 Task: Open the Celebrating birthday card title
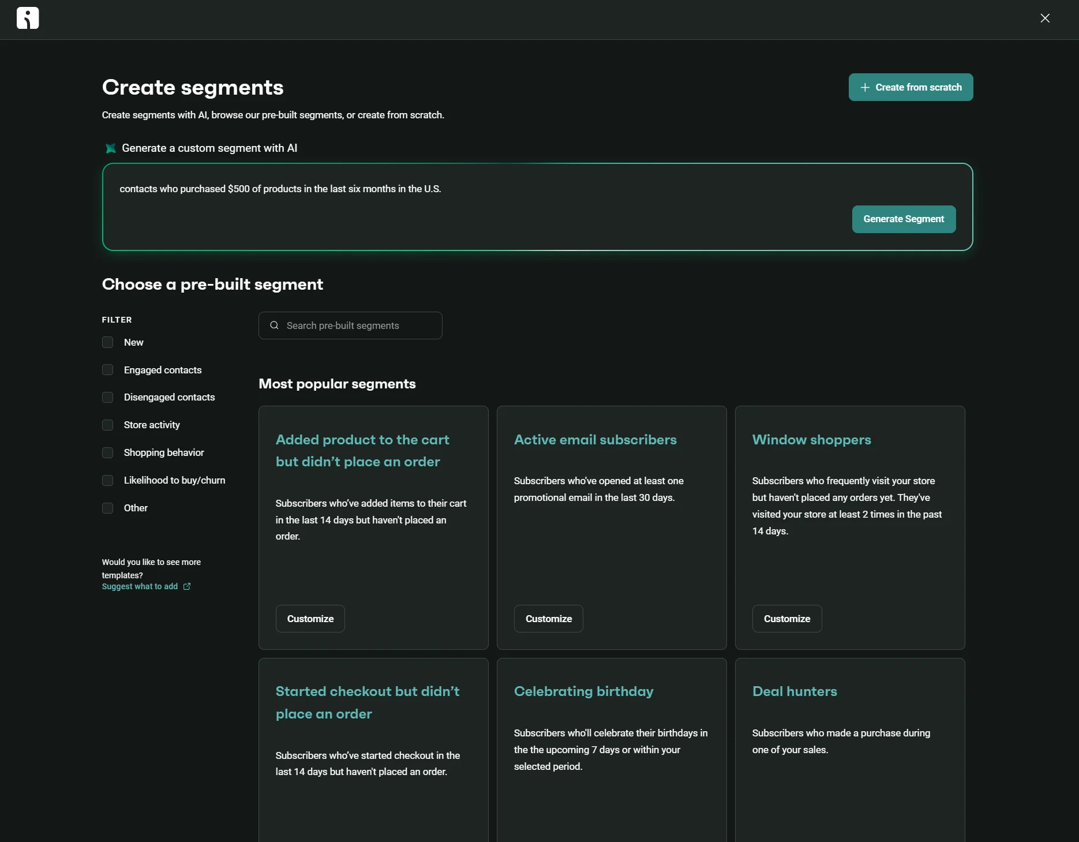[x=584, y=691]
